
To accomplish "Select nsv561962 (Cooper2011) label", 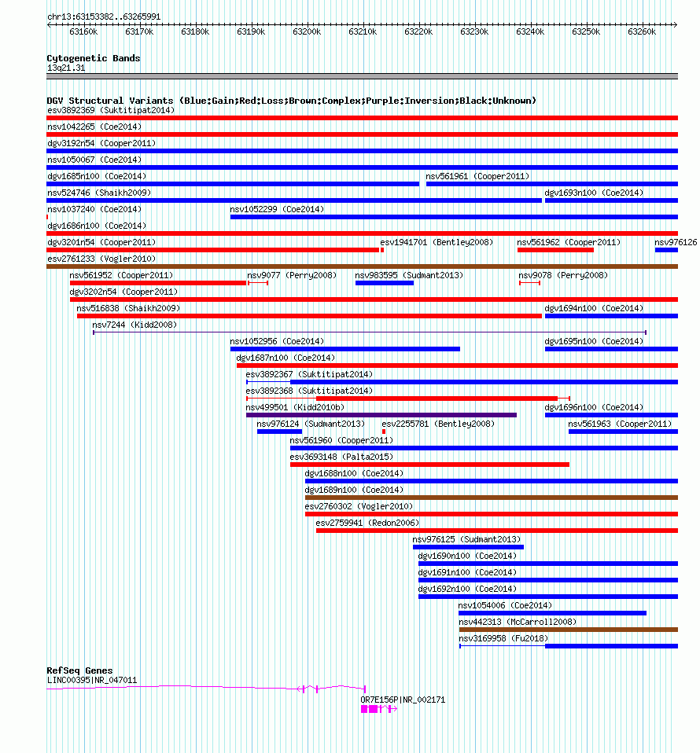I will coord(569,242).
